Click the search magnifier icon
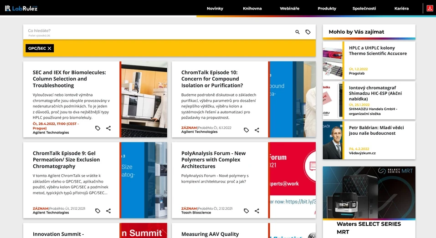The width and height of the screenshot is (436, 238). point(297,32)
